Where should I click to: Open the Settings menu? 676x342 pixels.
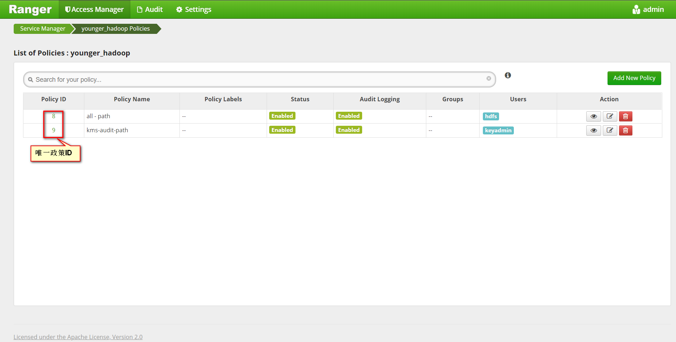193,9
